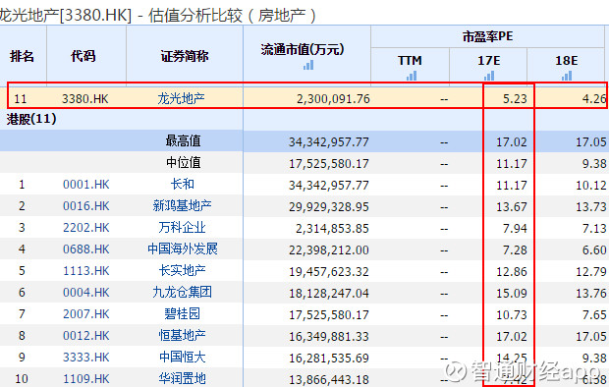
Task: Click the 证券简称 column header
Action: tap(185, 56)
